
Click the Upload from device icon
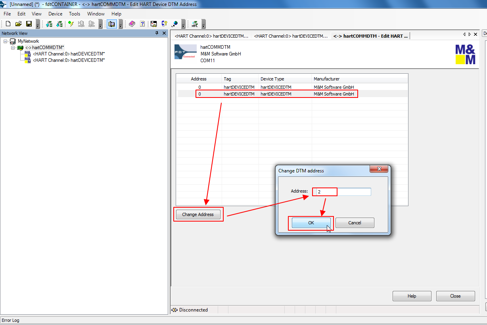pyautogui.click(x=81, y=24)
